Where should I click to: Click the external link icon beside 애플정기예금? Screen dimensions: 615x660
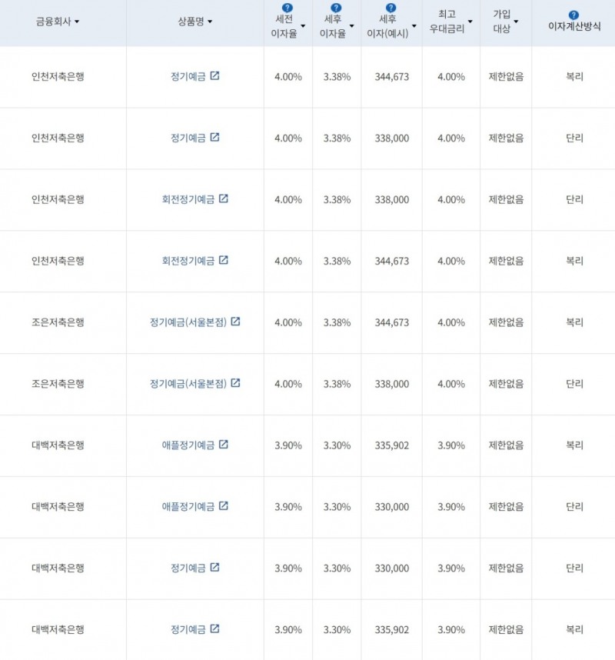pos(224,445)
